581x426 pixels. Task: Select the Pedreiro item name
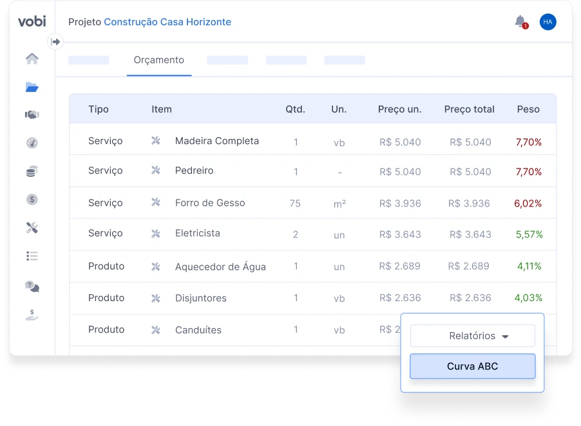194,171
